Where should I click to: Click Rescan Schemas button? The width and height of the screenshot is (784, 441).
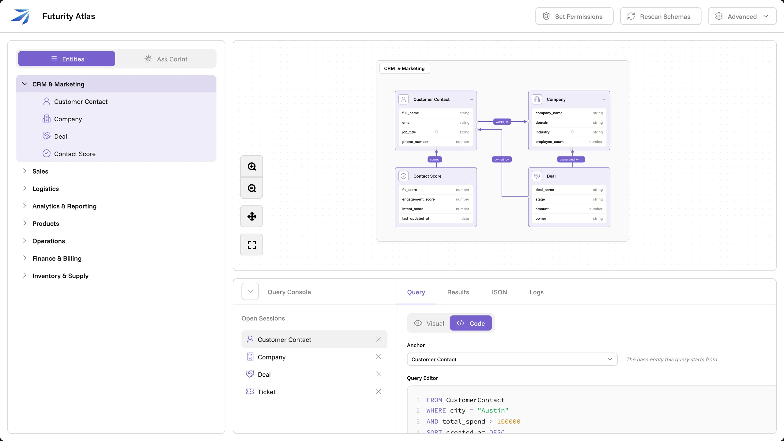click(661, 16)
